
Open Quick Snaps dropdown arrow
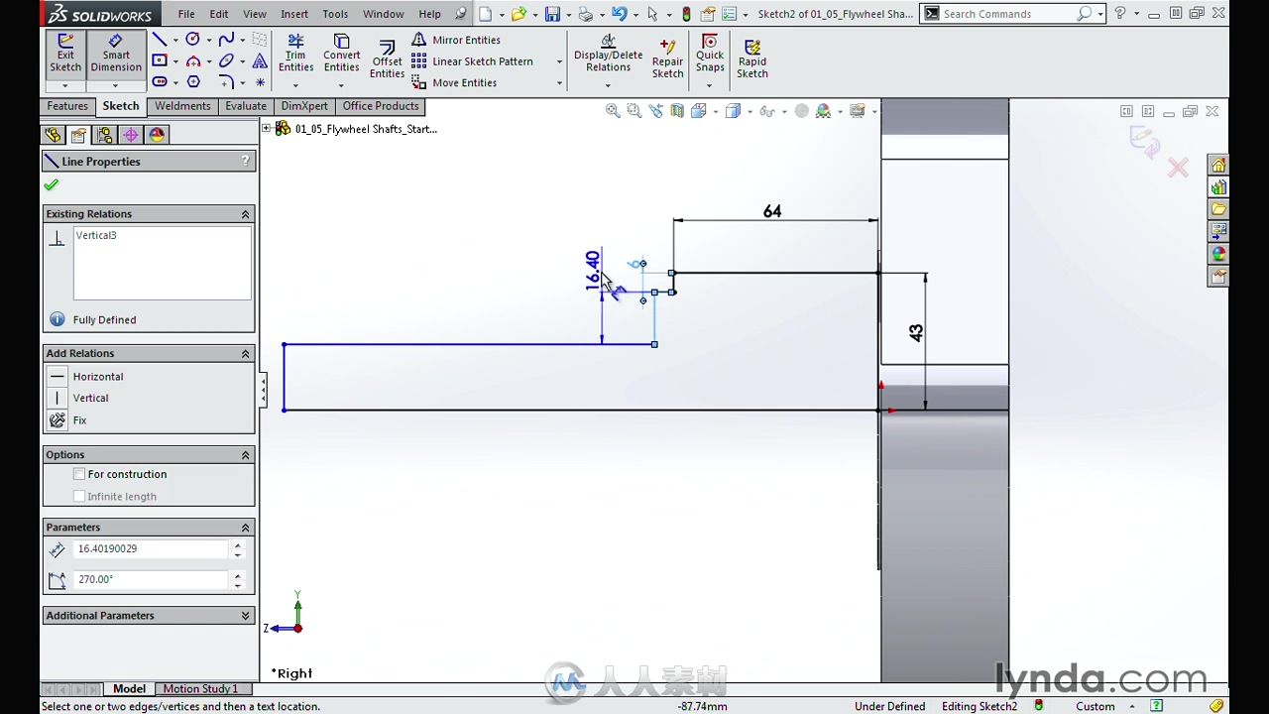[x=710, y=86]
